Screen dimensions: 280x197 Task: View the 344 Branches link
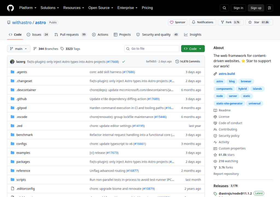coord(46,49)
